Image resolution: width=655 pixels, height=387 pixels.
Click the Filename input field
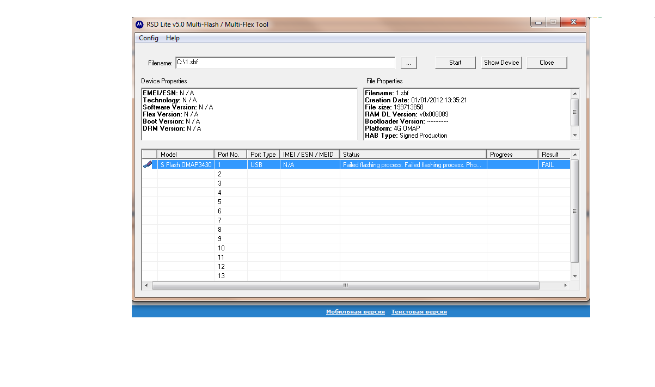point(285,63)
